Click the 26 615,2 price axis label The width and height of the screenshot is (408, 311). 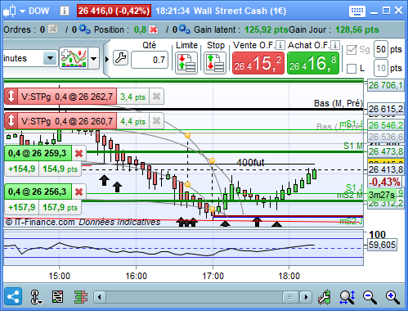click(x=386, y=109)
